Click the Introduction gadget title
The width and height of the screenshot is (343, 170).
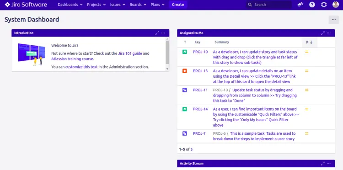24,33
